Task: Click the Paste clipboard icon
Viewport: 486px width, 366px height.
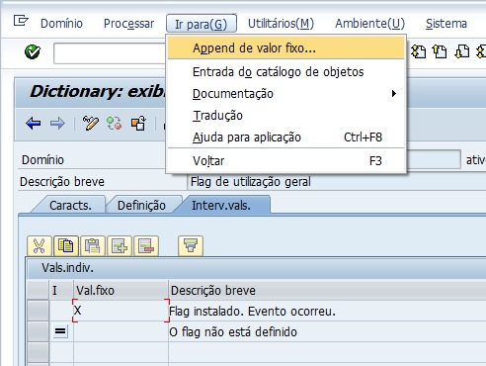Action: coord(93,246)
